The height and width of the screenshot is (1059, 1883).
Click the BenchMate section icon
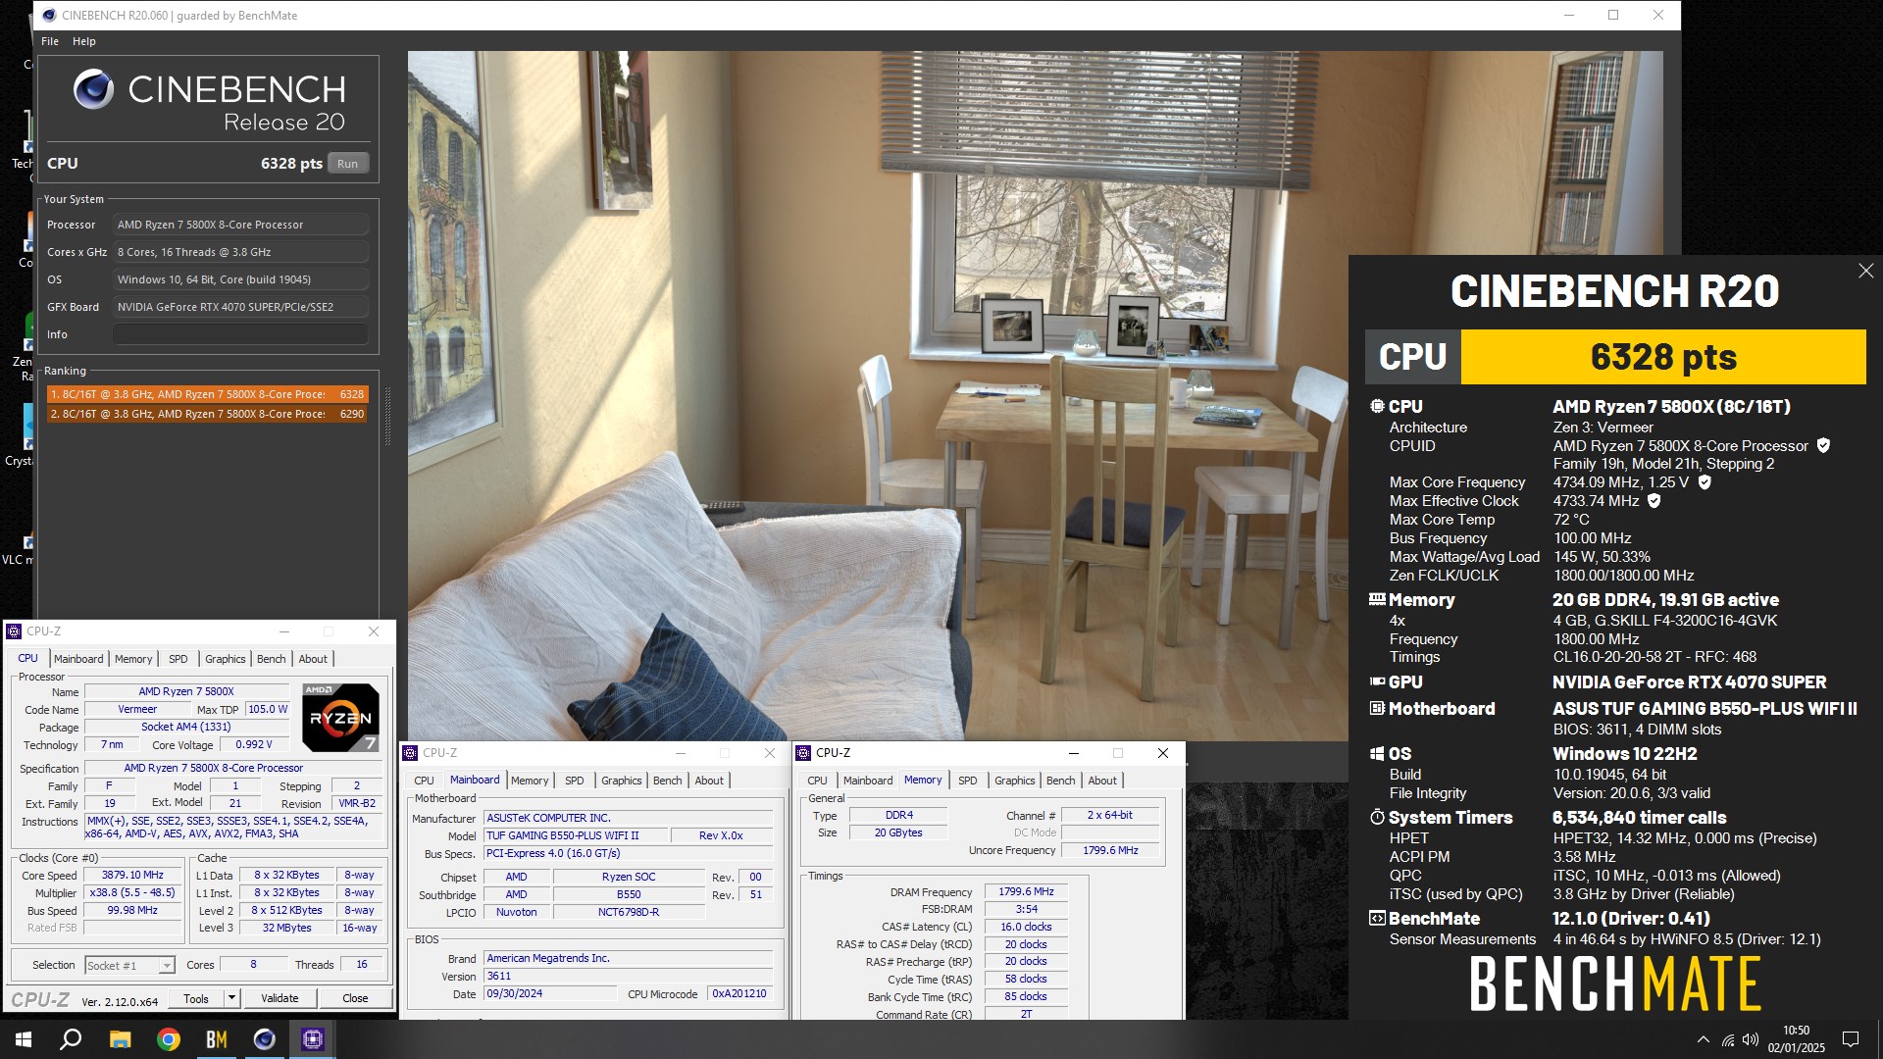[x=1377, y=919]
